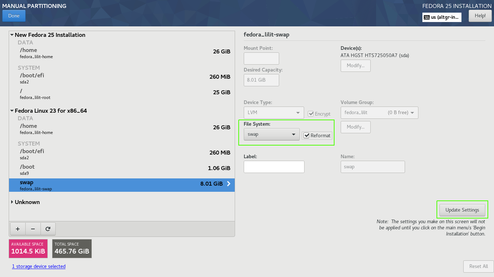This screenshot has width=494, height=277.
Task: Click the add mount point plus icon
Action: [18, 229]
